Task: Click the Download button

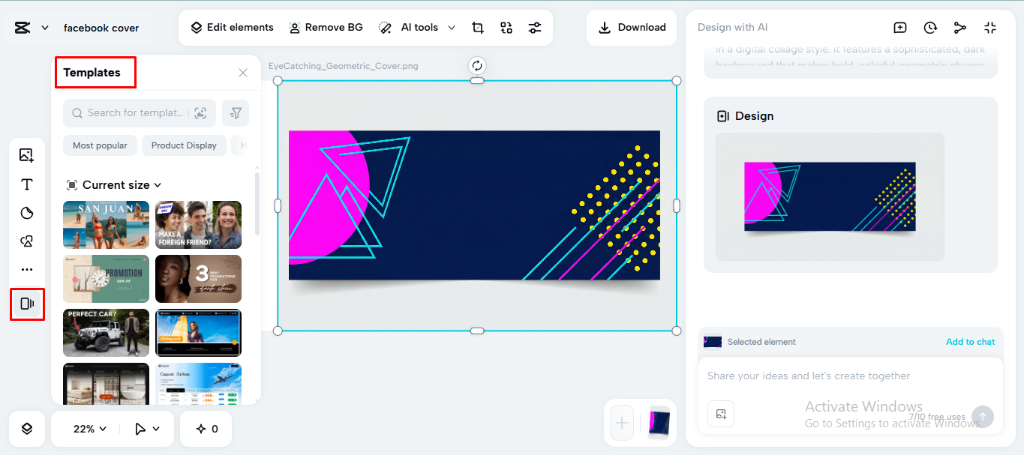Action: tap(631, 27)
